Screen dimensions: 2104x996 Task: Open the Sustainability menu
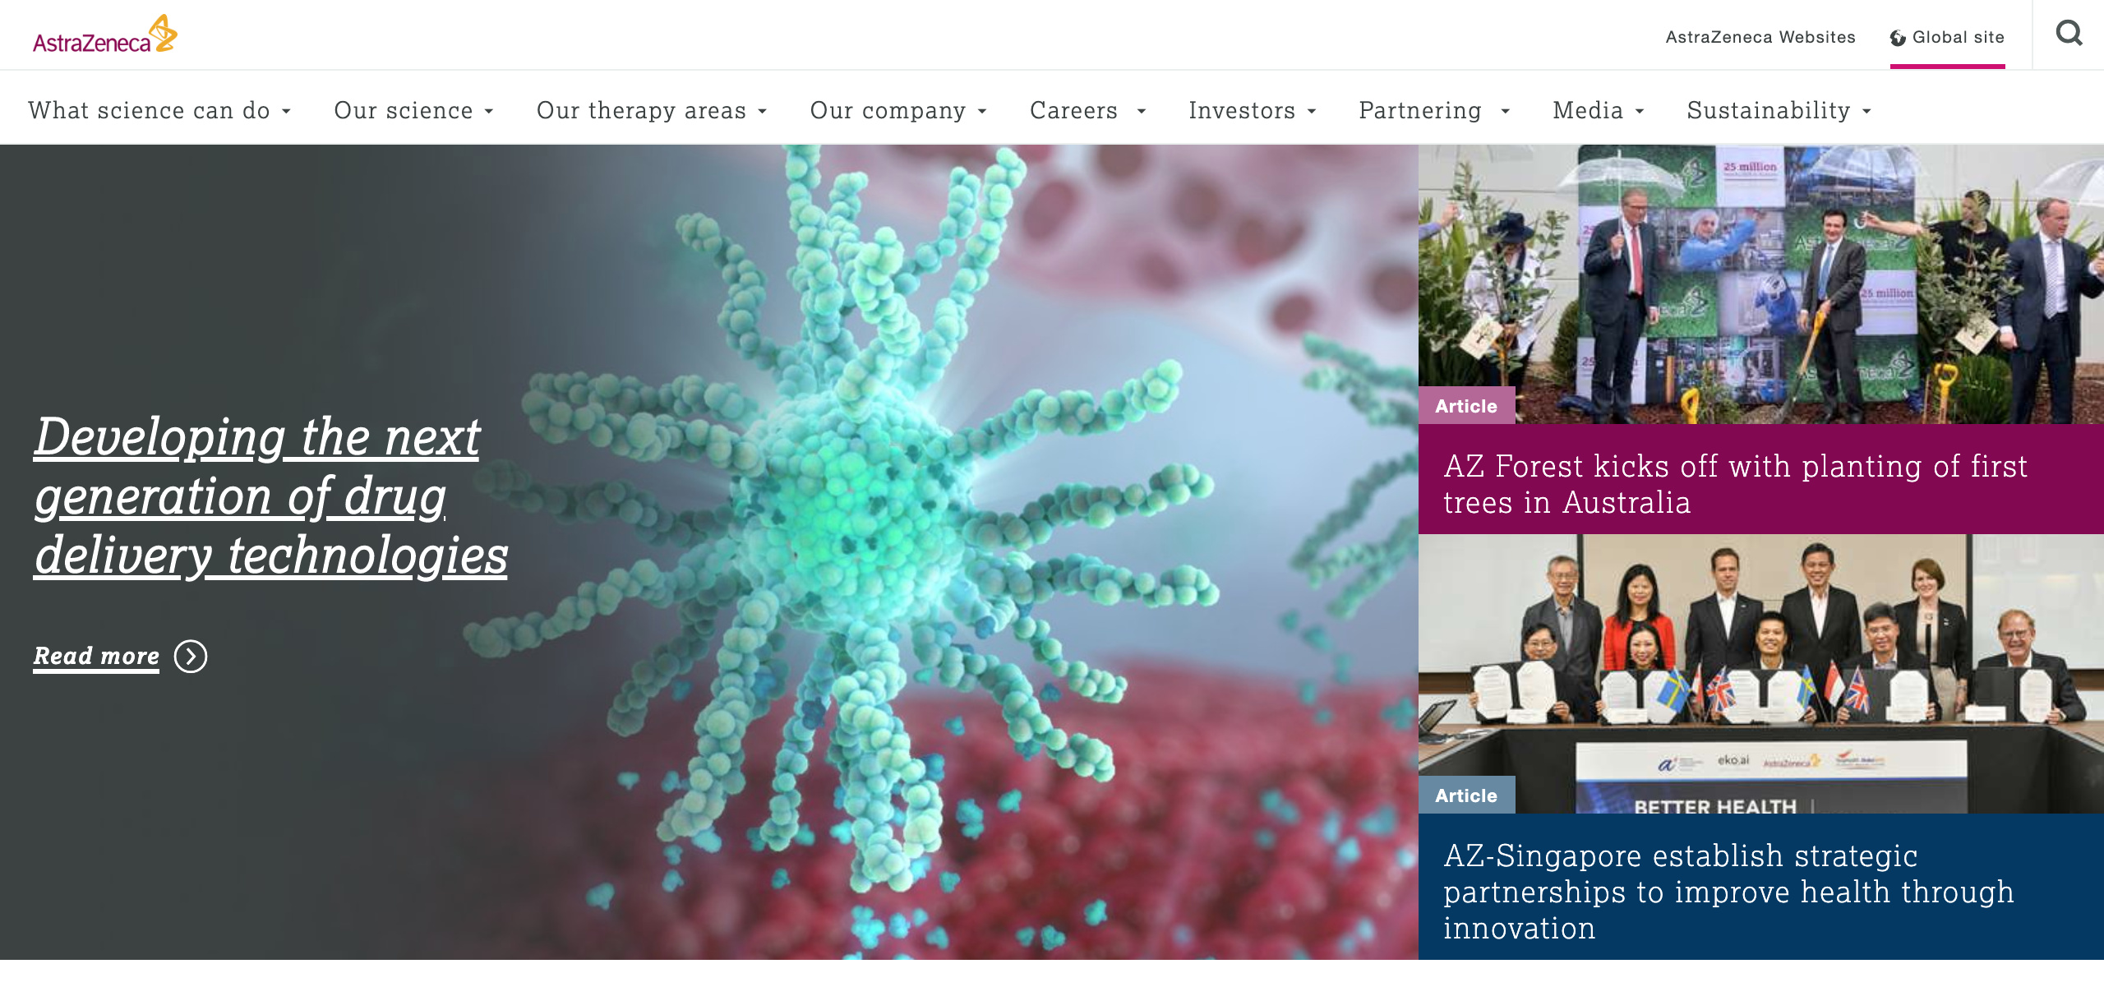pos(1779,110)
